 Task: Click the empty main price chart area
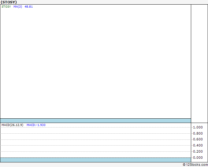click(95, 61)
